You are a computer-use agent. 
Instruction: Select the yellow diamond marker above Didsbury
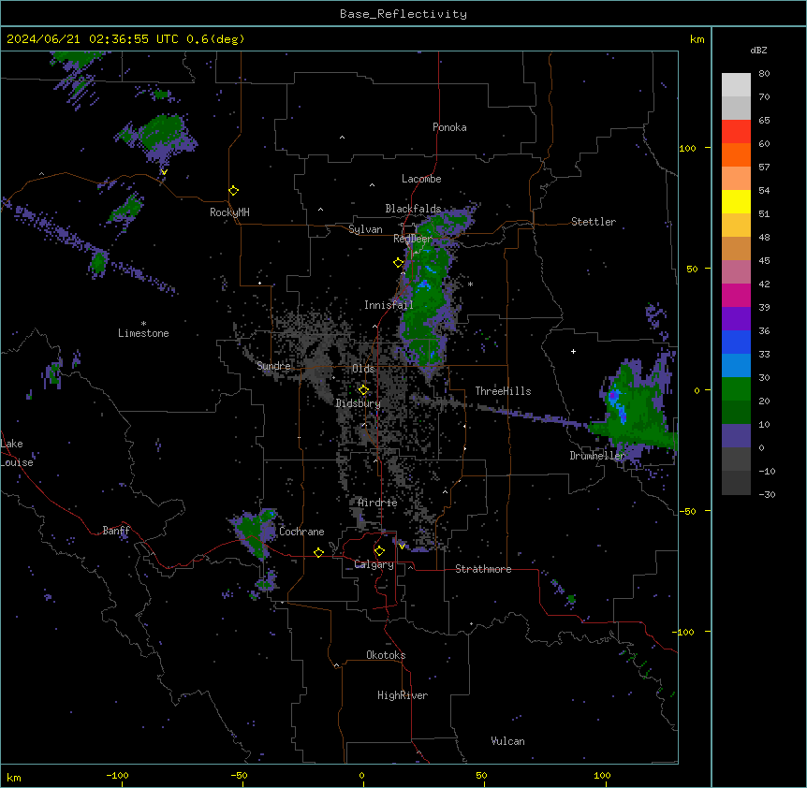point(363,390)
